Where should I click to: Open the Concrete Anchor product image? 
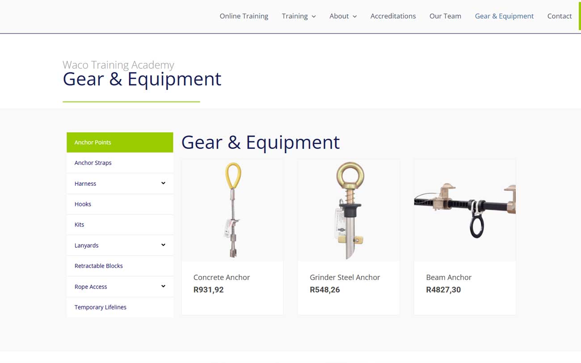(232, 210)
